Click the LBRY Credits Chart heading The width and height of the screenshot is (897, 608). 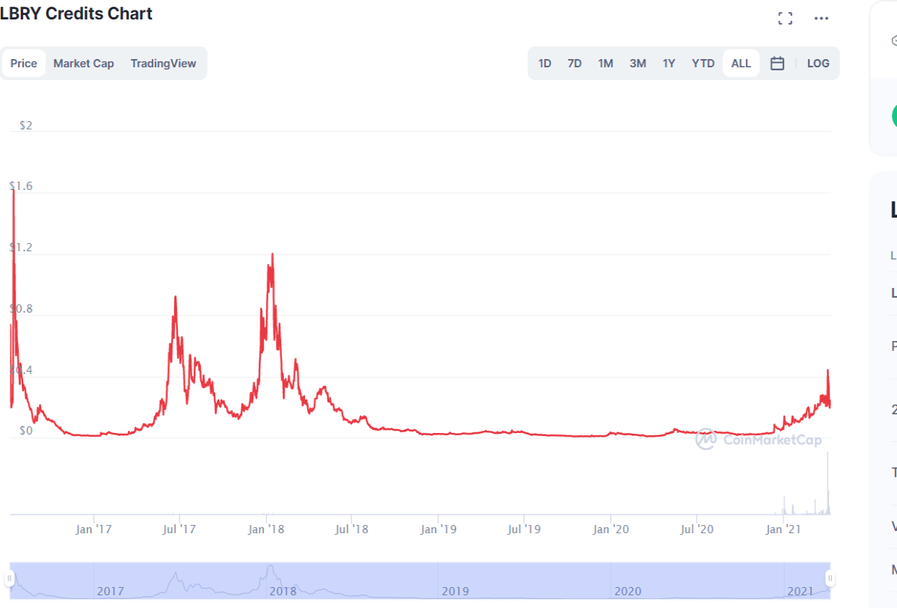pos(76,13)
